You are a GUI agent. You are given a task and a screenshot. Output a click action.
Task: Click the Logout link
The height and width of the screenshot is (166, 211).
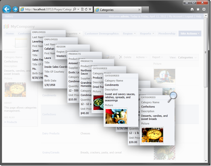pos(189,17)
